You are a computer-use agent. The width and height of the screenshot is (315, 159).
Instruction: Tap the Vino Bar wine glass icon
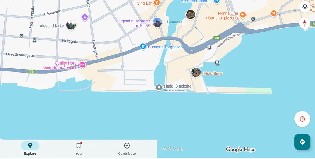(x=156, y=3)
